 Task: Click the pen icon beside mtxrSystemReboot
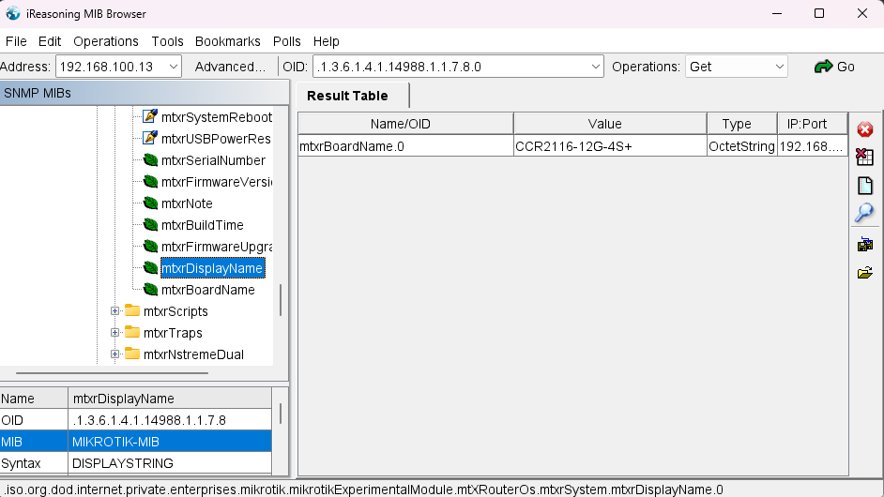tap(149, 117)
